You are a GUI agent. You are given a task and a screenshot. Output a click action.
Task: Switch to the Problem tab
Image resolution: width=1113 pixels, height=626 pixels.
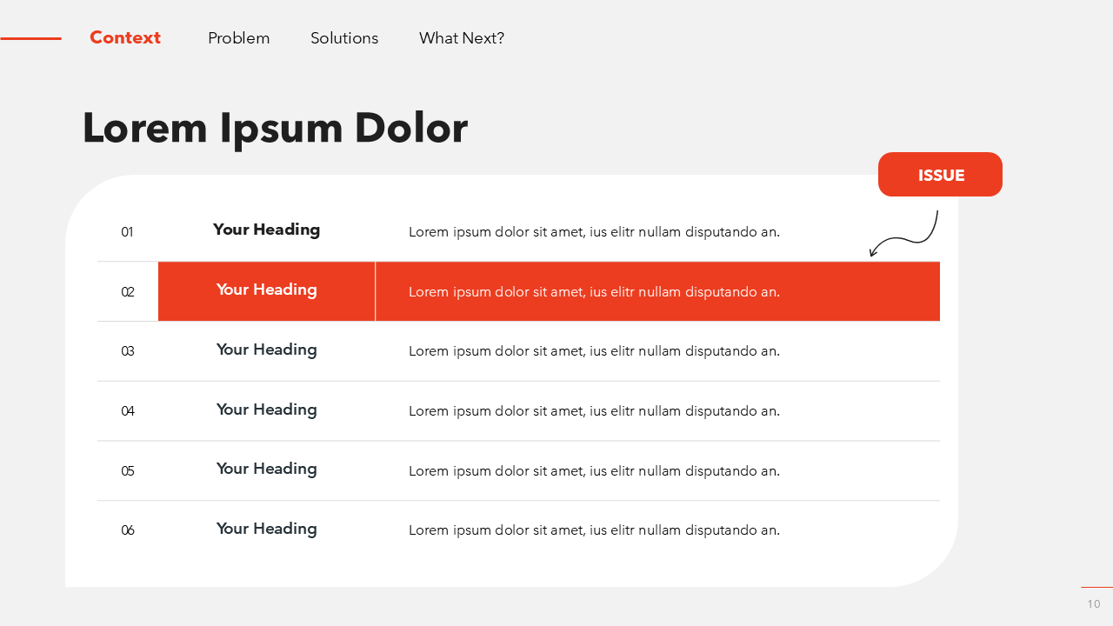pyautogui.click(x=238, y=38)
